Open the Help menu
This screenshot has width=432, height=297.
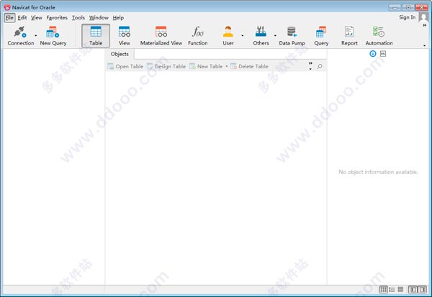pyautogui.click(x=118, y=17)
